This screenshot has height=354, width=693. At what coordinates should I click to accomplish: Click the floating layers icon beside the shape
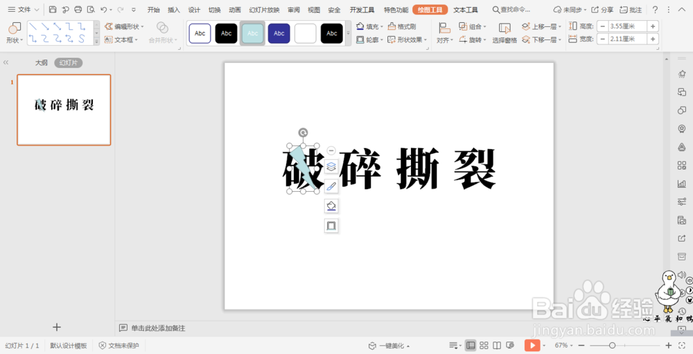[331, 167]
